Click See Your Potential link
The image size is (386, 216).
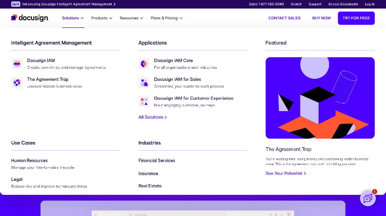coord(286,173)
